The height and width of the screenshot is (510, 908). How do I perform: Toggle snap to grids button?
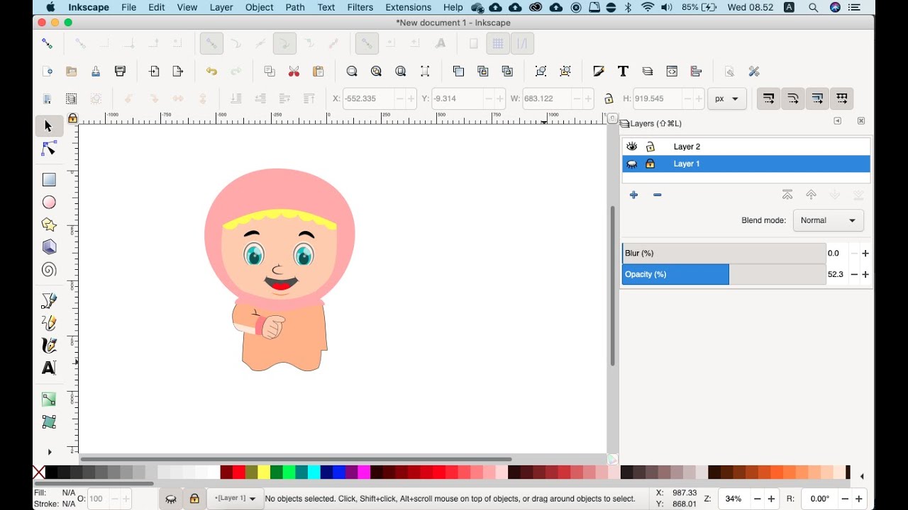pyautogui.click(x=498, y=43)
